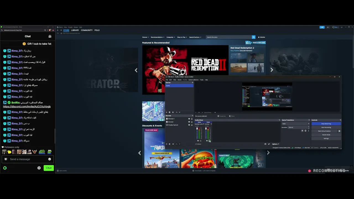Screen dimensions: 354x199
Task: Show next featured game in Steam carousel
Action: click(x=272, y=70)
